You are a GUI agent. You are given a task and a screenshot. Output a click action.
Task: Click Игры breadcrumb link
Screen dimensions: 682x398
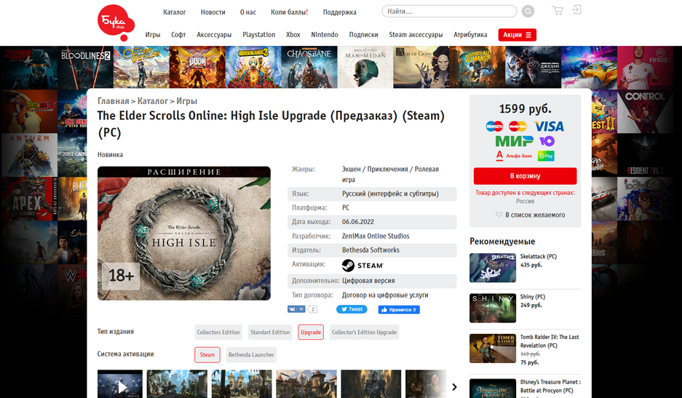pyautogui.click(x=186, y=101)
